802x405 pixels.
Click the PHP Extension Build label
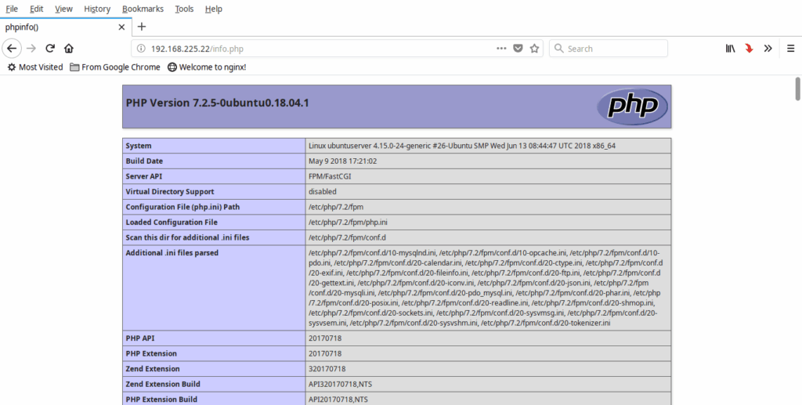(x=161, y=400)
